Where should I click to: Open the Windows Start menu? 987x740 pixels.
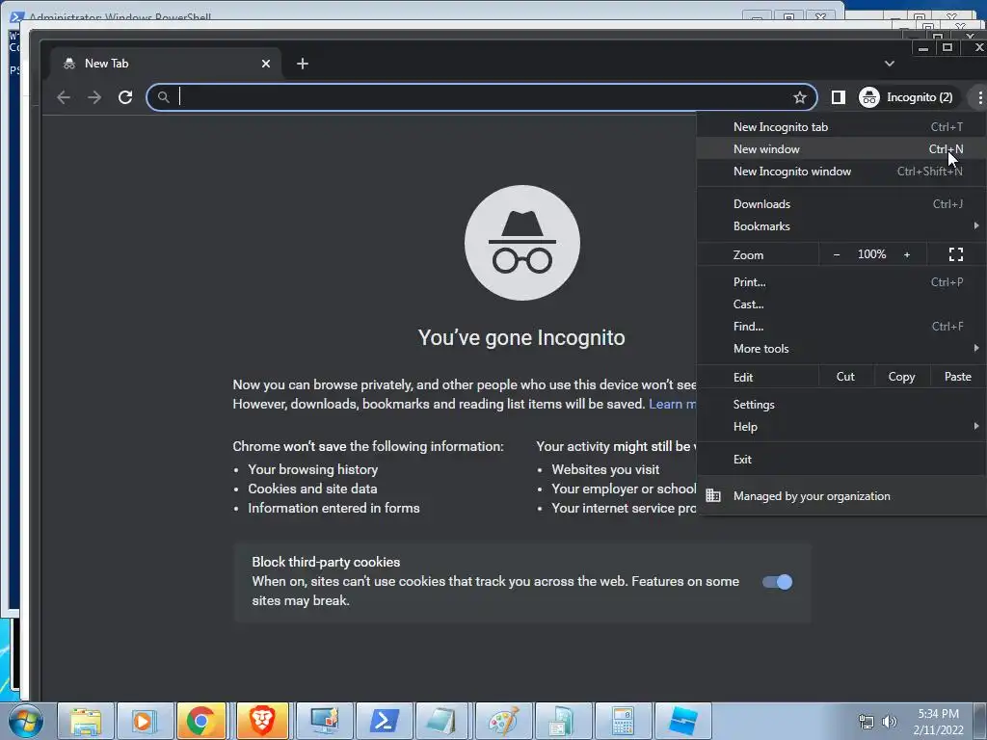[x=25, y=721]
